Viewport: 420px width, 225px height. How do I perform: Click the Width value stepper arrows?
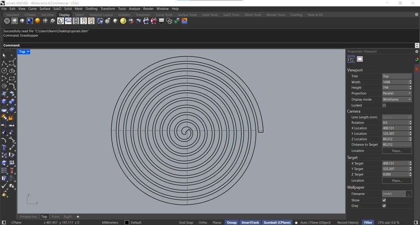pyautogui.click(x=410, y=82)
